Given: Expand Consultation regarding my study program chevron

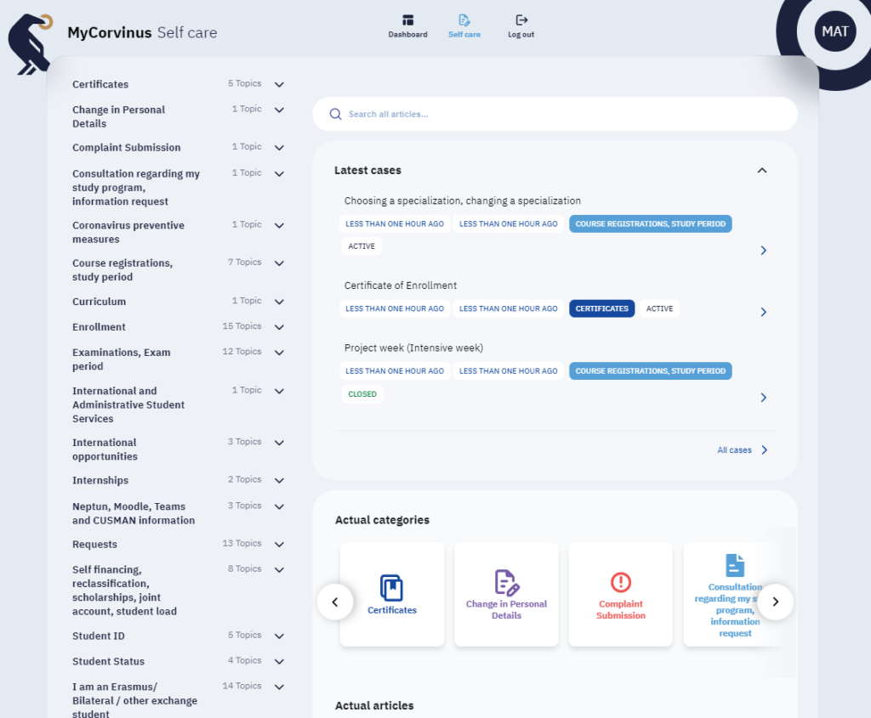Looking at the screenshot, I should click(x=279, y=174).
